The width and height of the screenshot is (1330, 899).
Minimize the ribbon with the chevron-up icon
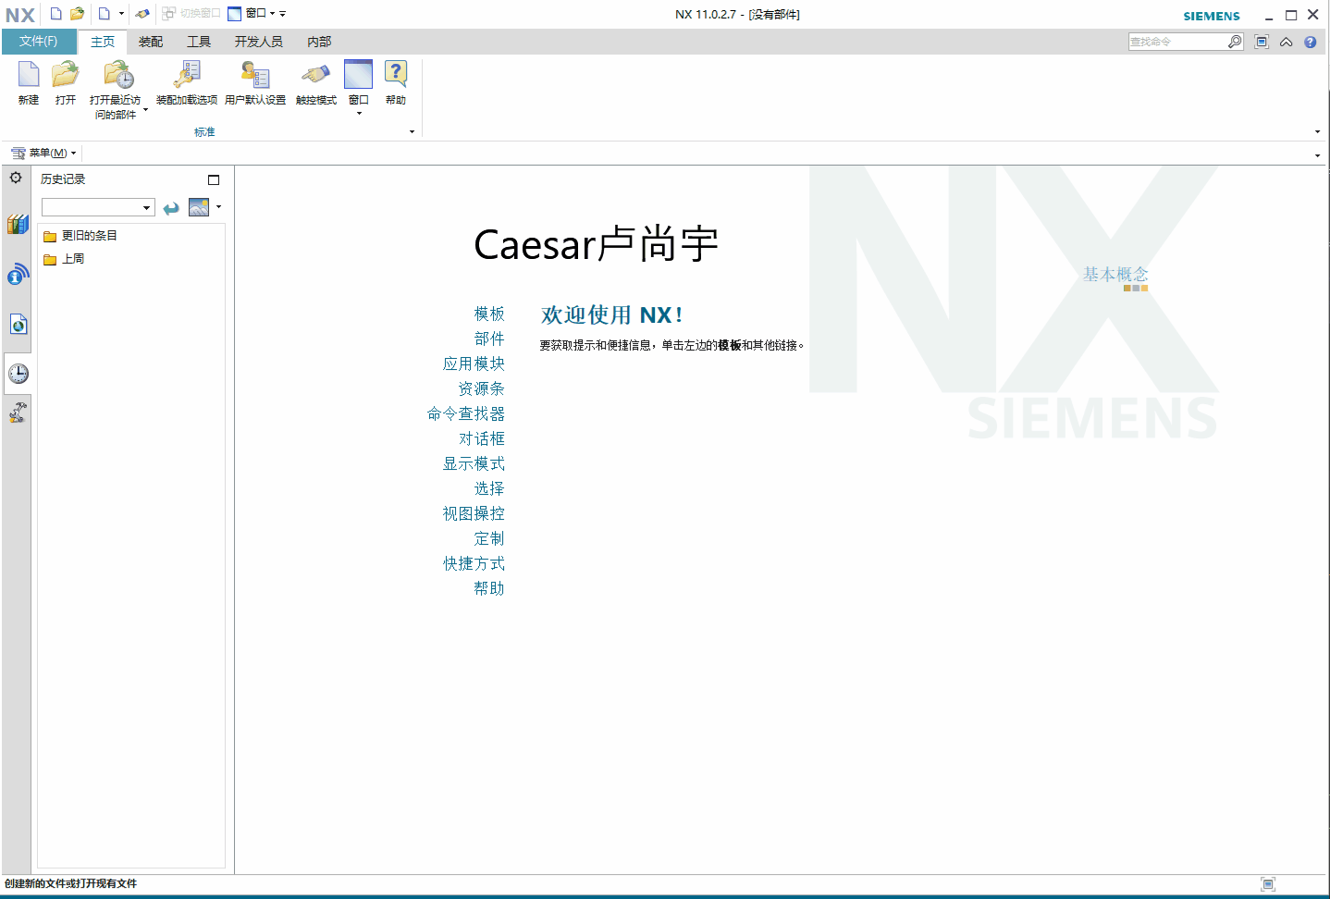click(1287, 42)
